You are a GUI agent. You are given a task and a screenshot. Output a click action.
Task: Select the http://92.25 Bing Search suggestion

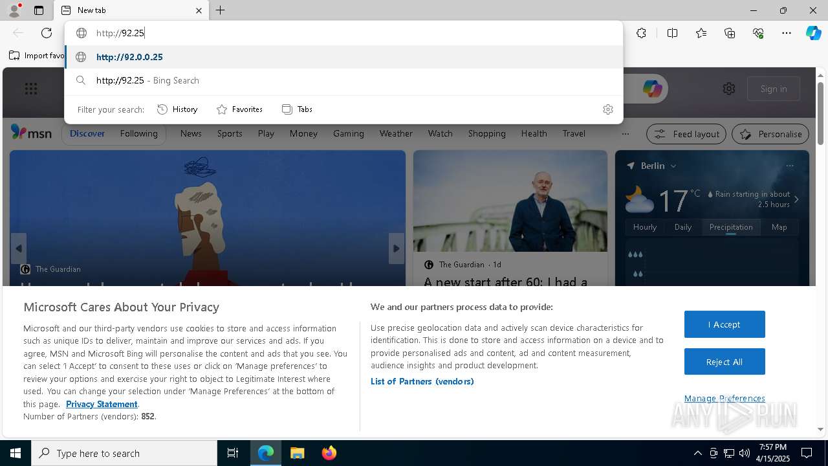coord(343,80)
